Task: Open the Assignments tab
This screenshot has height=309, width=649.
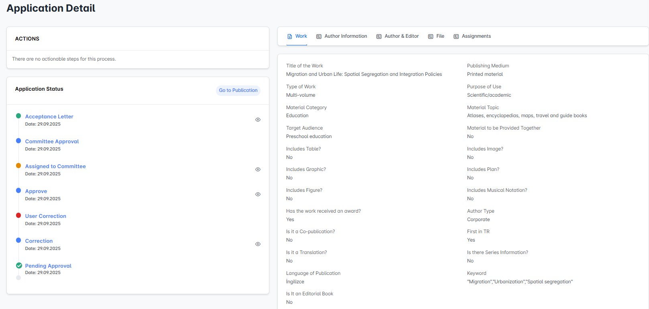Action: click(x=476, y=36)
